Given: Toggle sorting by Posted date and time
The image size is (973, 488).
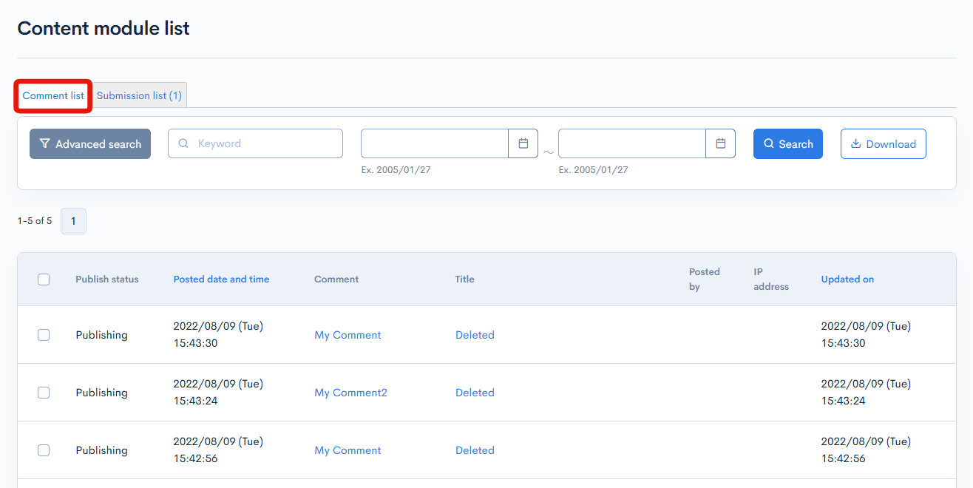Looking at the screenshot, I should pos(221,279).
